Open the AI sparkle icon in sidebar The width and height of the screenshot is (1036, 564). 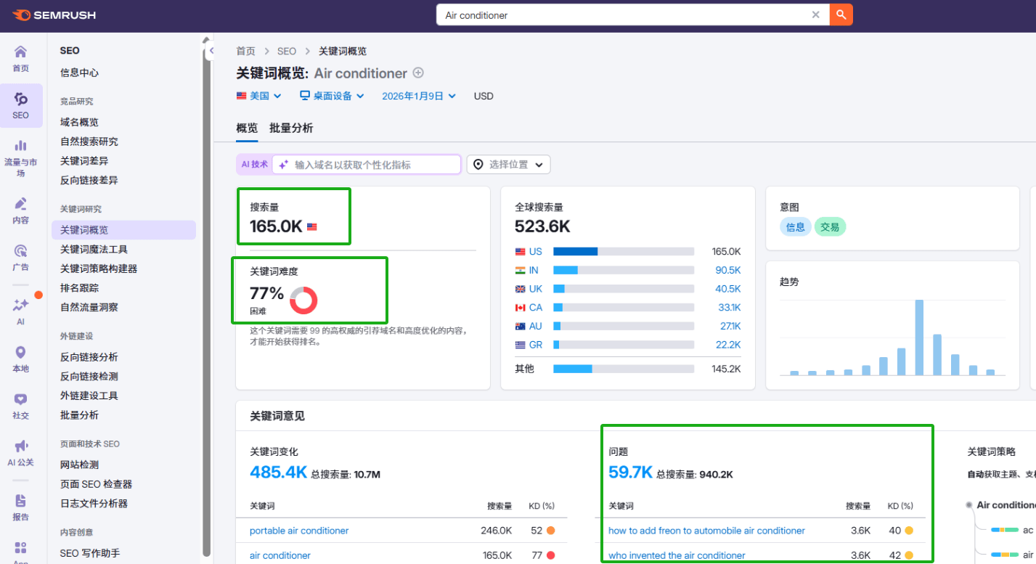pos(21,311)
